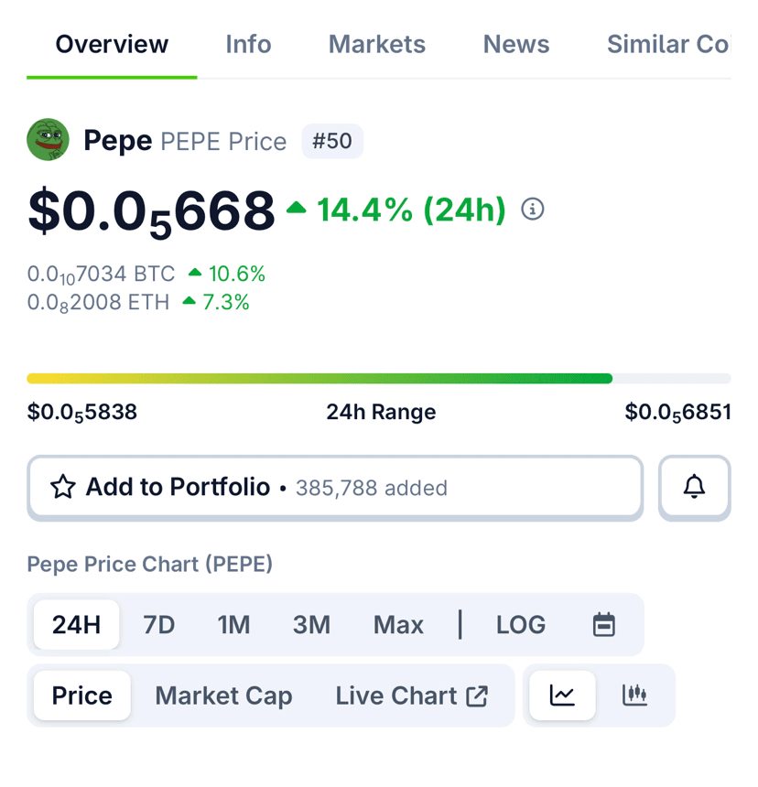Image resolution: width=758 pixels, height=787 pixels.
Task: Show the Max time range
Action: [398, 625]
